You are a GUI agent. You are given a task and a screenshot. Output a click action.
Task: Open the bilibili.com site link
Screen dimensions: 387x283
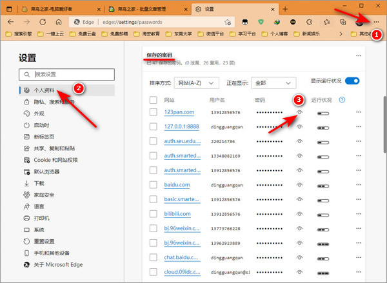coord(181,213)
